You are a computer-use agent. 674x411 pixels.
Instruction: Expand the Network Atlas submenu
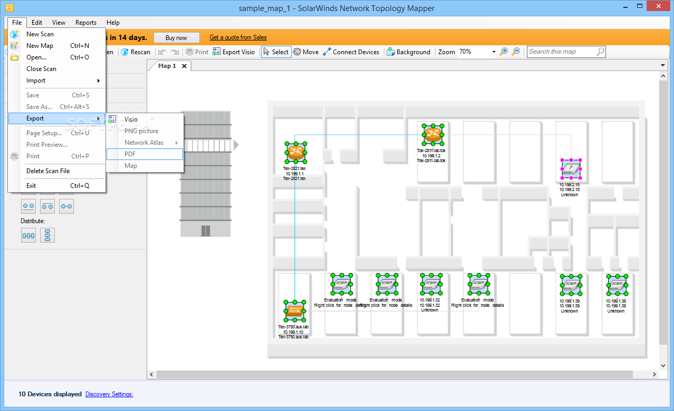pyautogui.click(x=145, y=143)
